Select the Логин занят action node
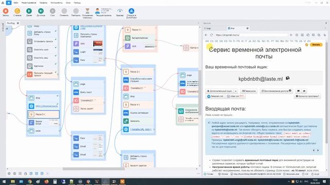 (88, 108)
